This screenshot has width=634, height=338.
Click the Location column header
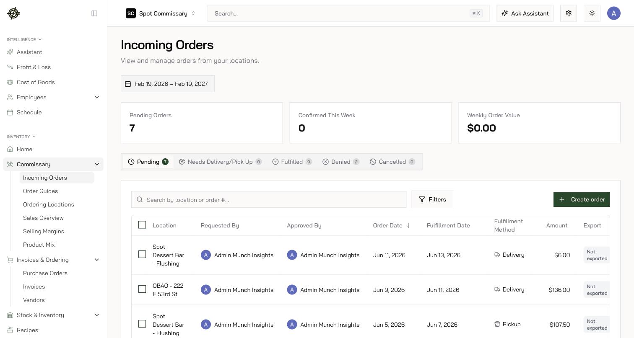[x=164, y=225]
